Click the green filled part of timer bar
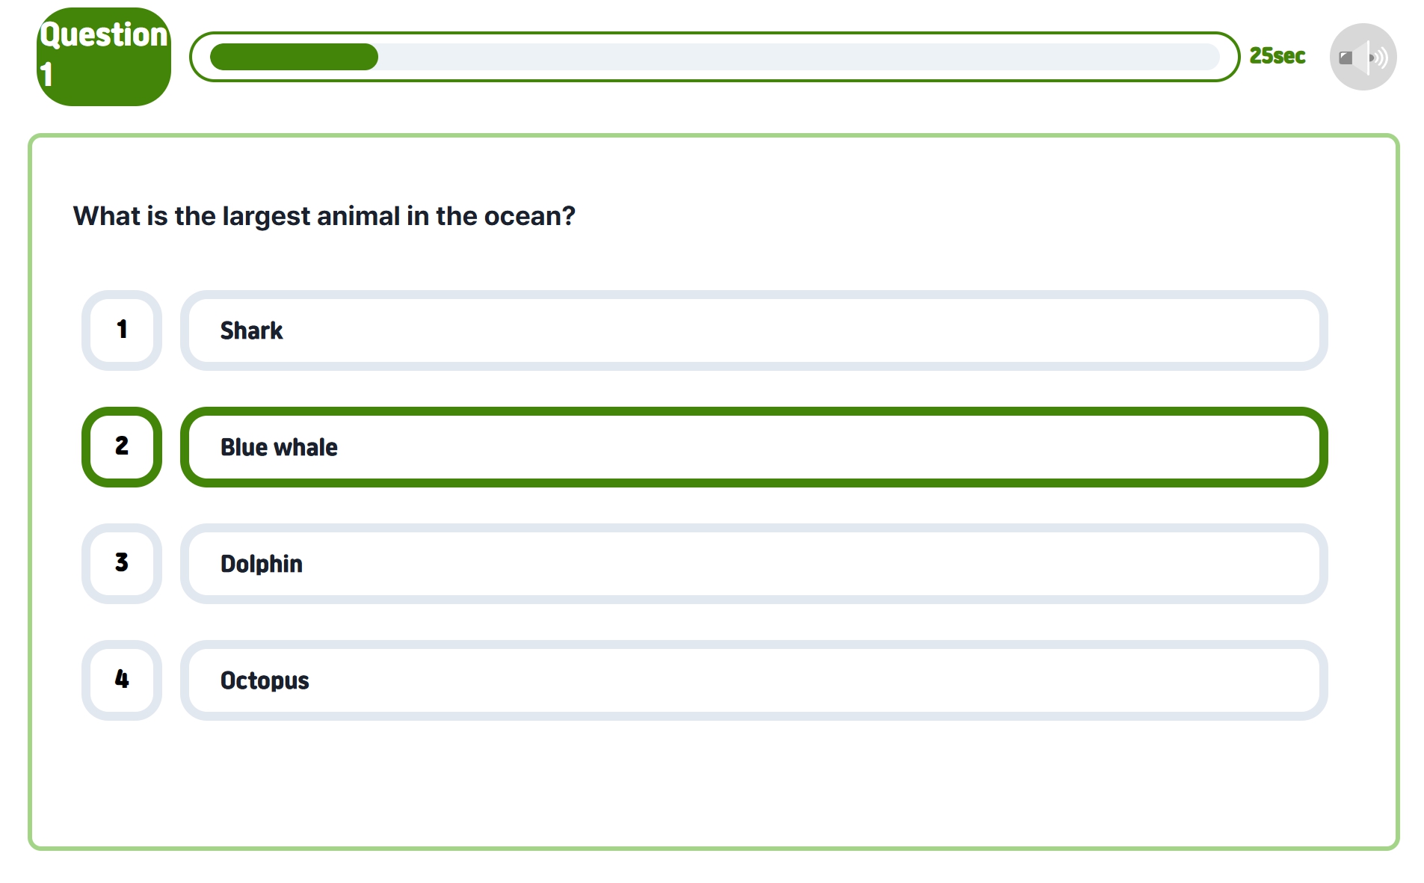Viewport: 1424px width, 883px height. pos(294,57)
